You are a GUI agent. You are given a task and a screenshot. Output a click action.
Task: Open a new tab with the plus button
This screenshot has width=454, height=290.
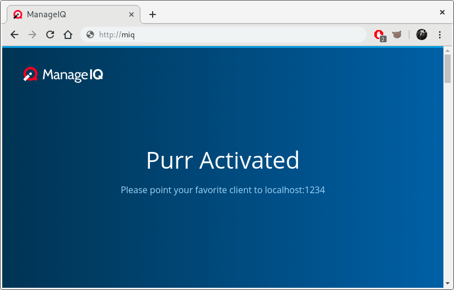click(x=153, y=14)
